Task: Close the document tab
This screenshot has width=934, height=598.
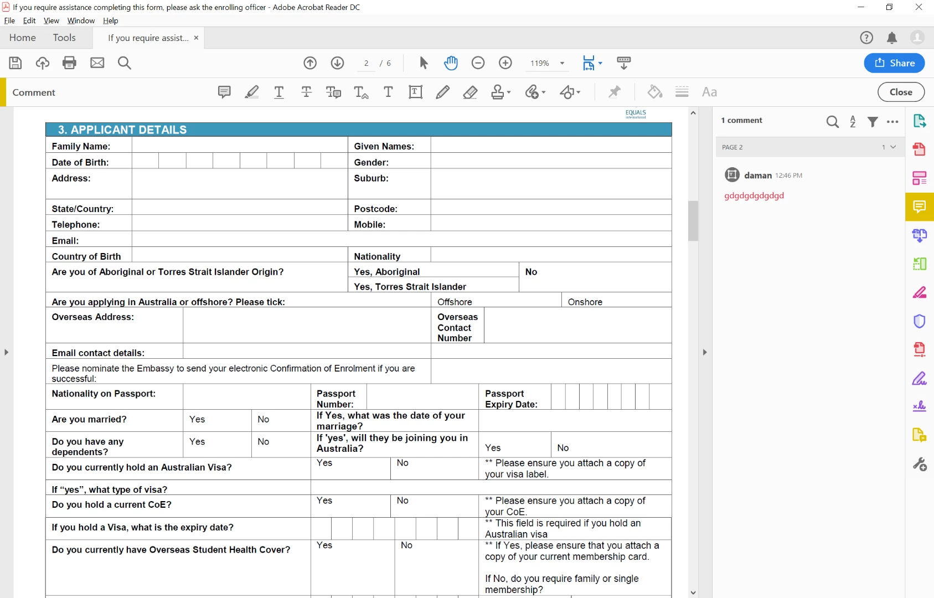Action: point(196,38)
